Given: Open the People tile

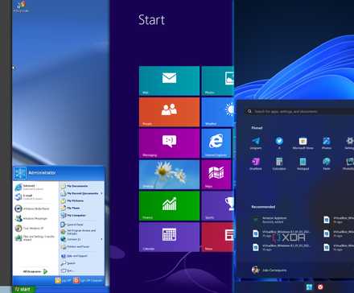Looking at the screenshot, I should click(169, 112).
